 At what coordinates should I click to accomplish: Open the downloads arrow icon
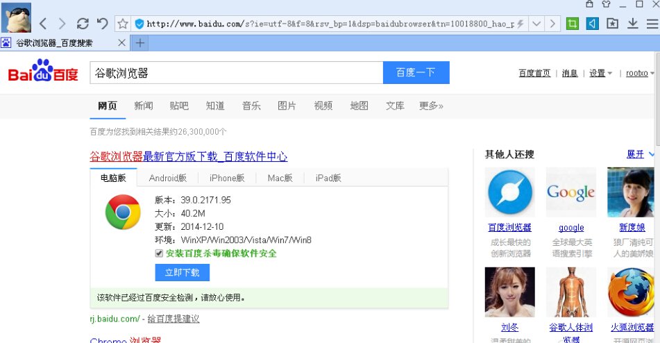tap(633, 24)
